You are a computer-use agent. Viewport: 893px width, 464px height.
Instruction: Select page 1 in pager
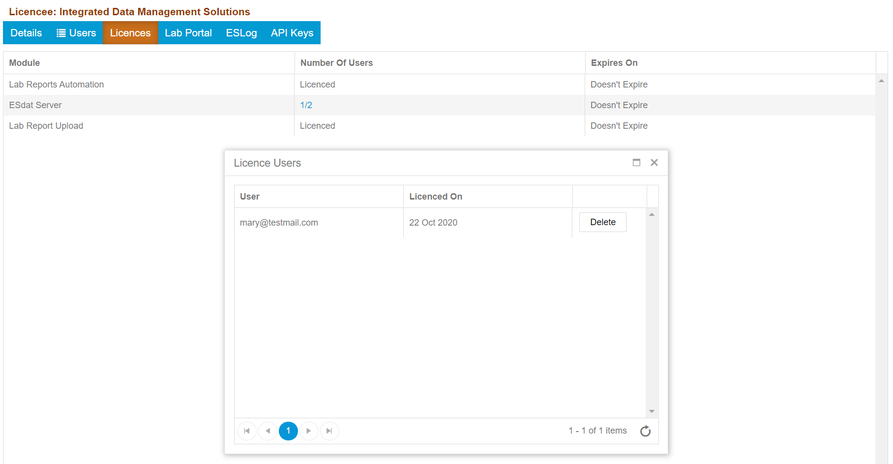pyautogui.click(x=288, y=431)
